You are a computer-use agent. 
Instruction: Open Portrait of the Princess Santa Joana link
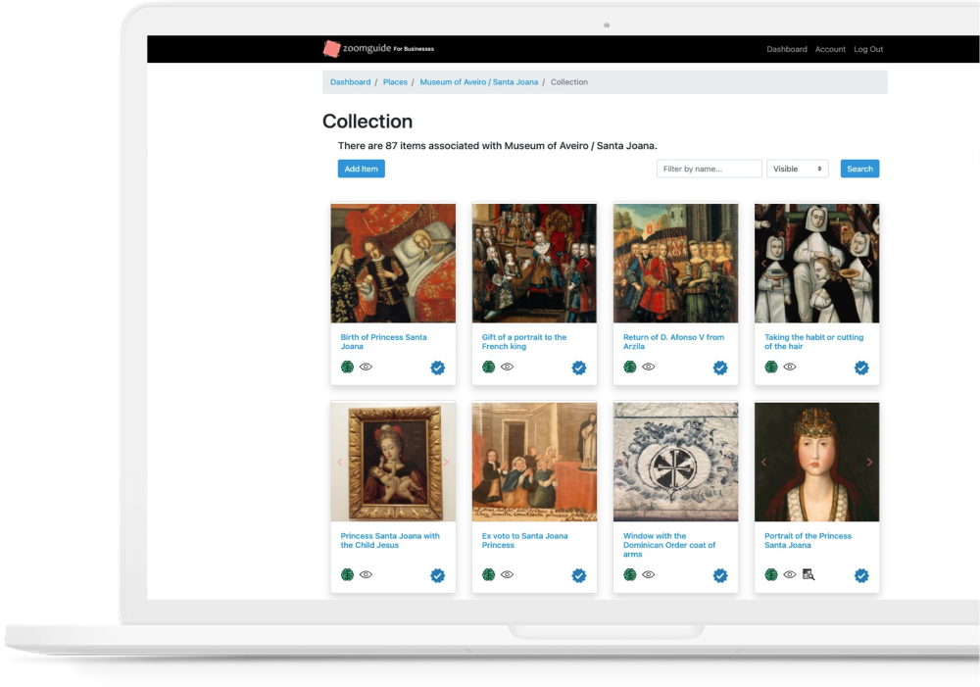pos(808,541)
